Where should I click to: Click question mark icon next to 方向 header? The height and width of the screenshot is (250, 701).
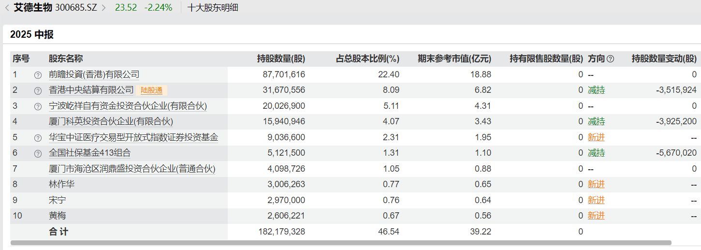point(610,59)
